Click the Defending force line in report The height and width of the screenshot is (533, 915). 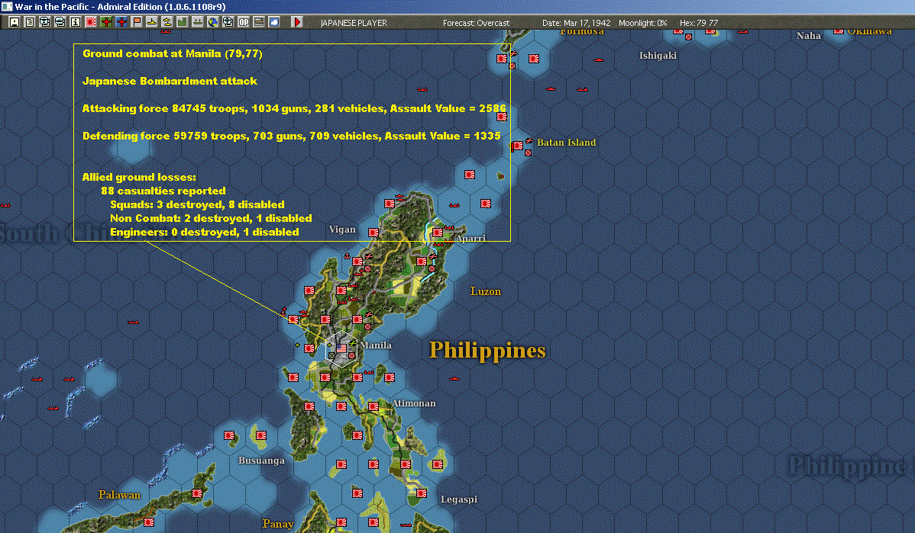click(x=291, y=136)
